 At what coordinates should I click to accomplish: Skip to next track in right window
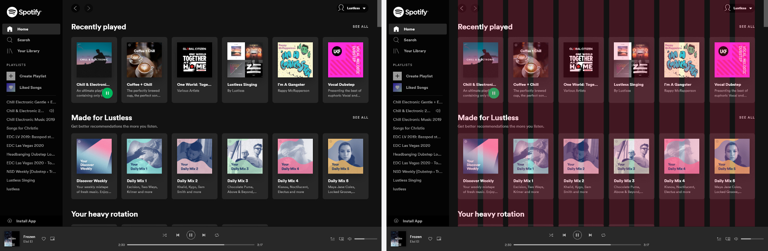[590, 235]
